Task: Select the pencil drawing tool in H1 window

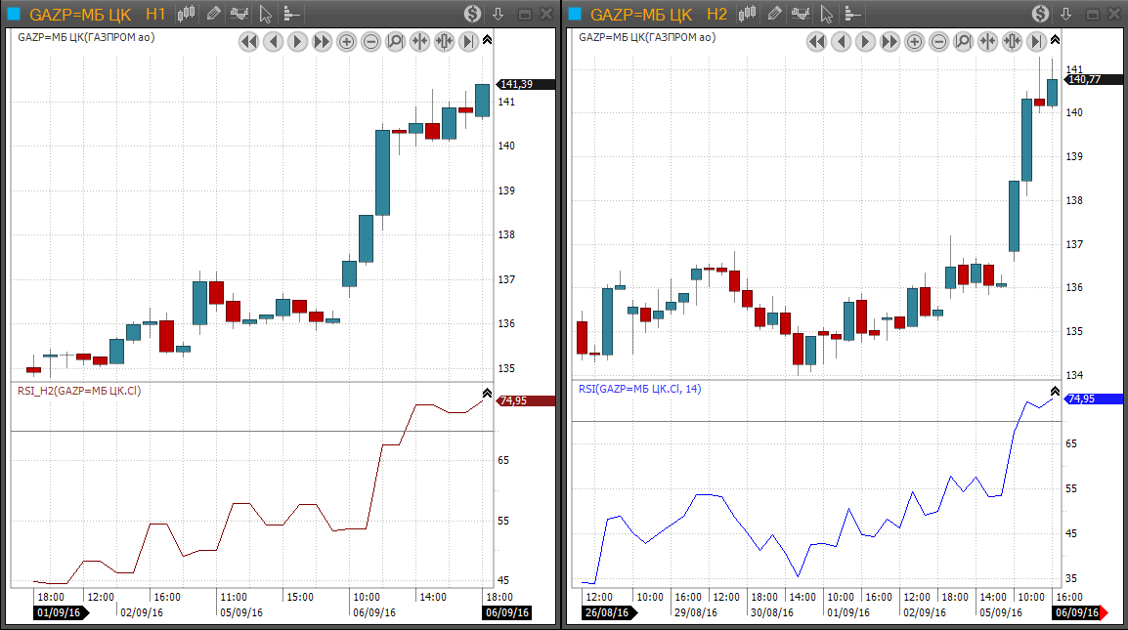Action: point(213,14)
